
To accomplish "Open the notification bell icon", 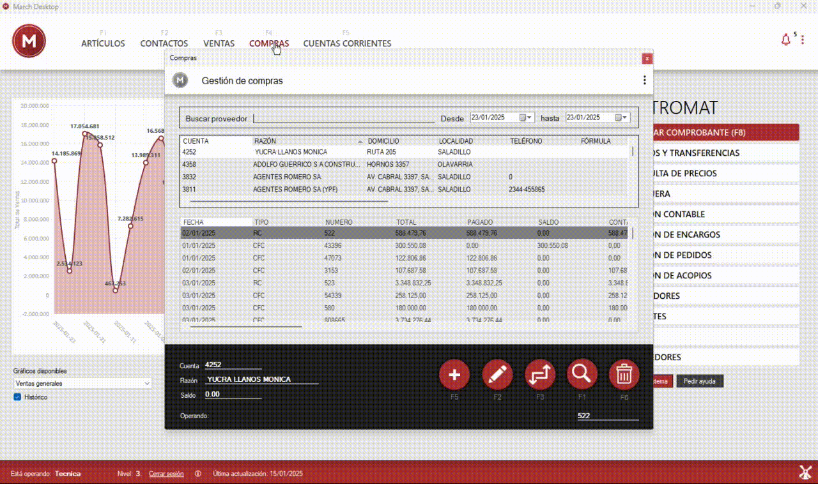I will (786, 40).
